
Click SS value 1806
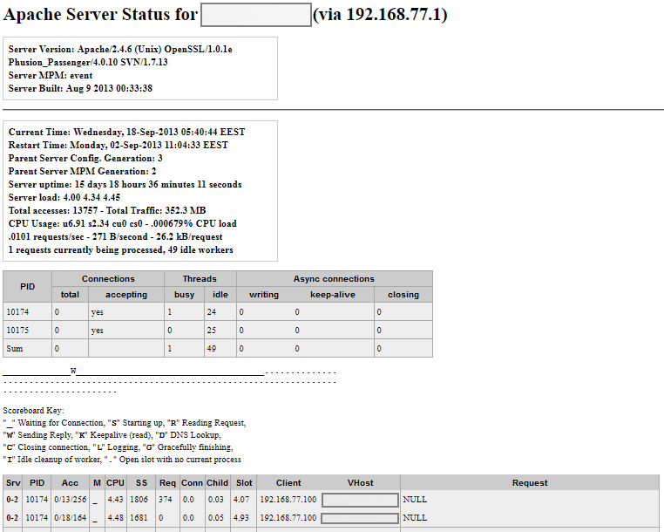coord(139,500)
